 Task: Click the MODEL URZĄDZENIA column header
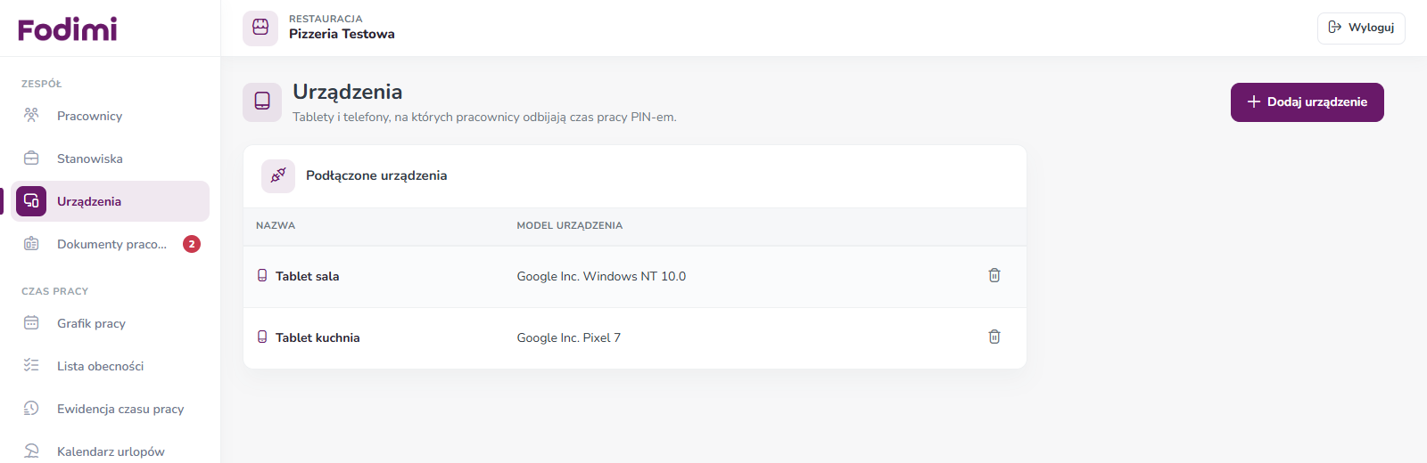(570, 225)
